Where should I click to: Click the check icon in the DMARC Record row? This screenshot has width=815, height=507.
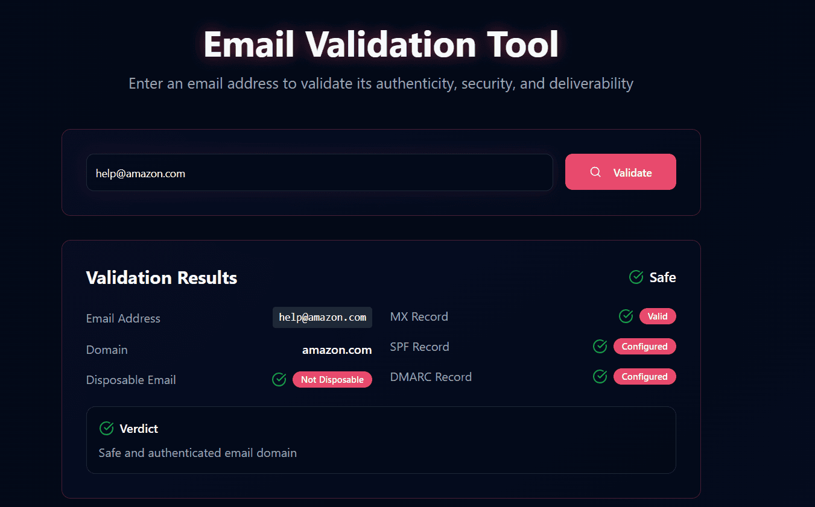coord(600,377)
